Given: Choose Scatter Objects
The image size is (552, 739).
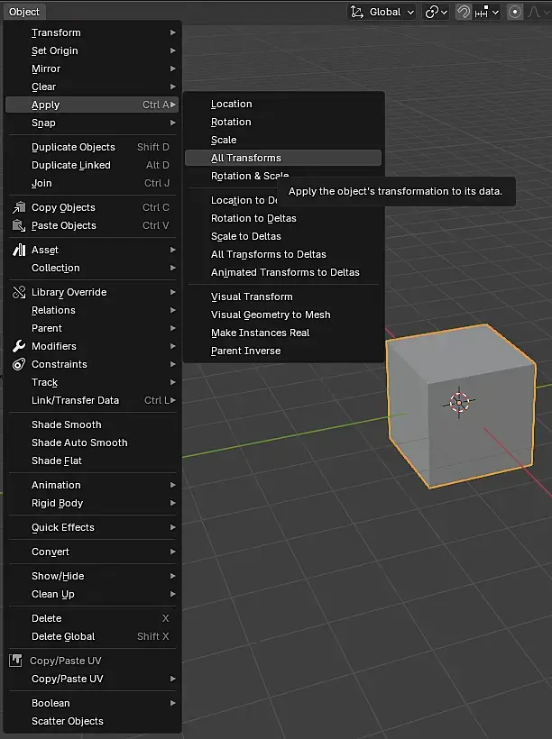Looking at the screenshot, I should pyautogui.click(x=92, y=721).
